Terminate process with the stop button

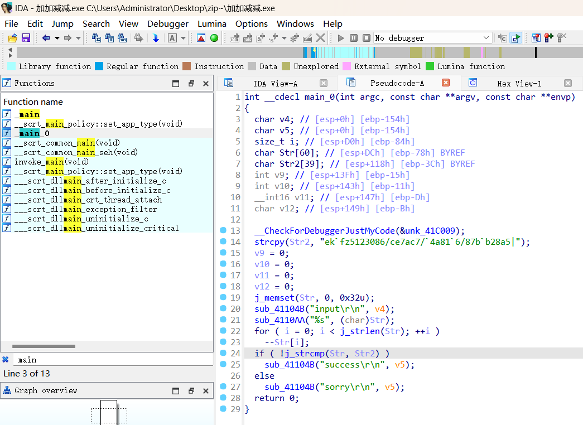pyautogui.click(x=367, y=38)
